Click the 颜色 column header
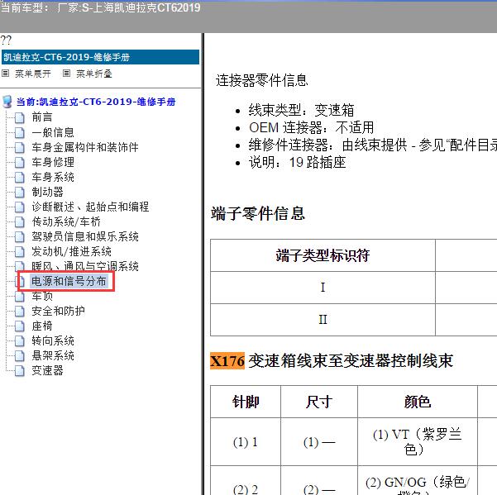 tap(418, 402)
